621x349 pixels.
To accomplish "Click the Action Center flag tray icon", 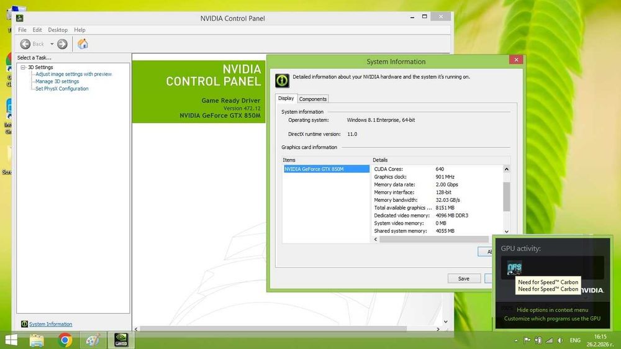I will (x=527, y=340).
